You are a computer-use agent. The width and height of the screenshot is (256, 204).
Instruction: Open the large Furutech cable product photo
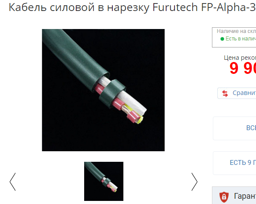[x=103, y=90]
